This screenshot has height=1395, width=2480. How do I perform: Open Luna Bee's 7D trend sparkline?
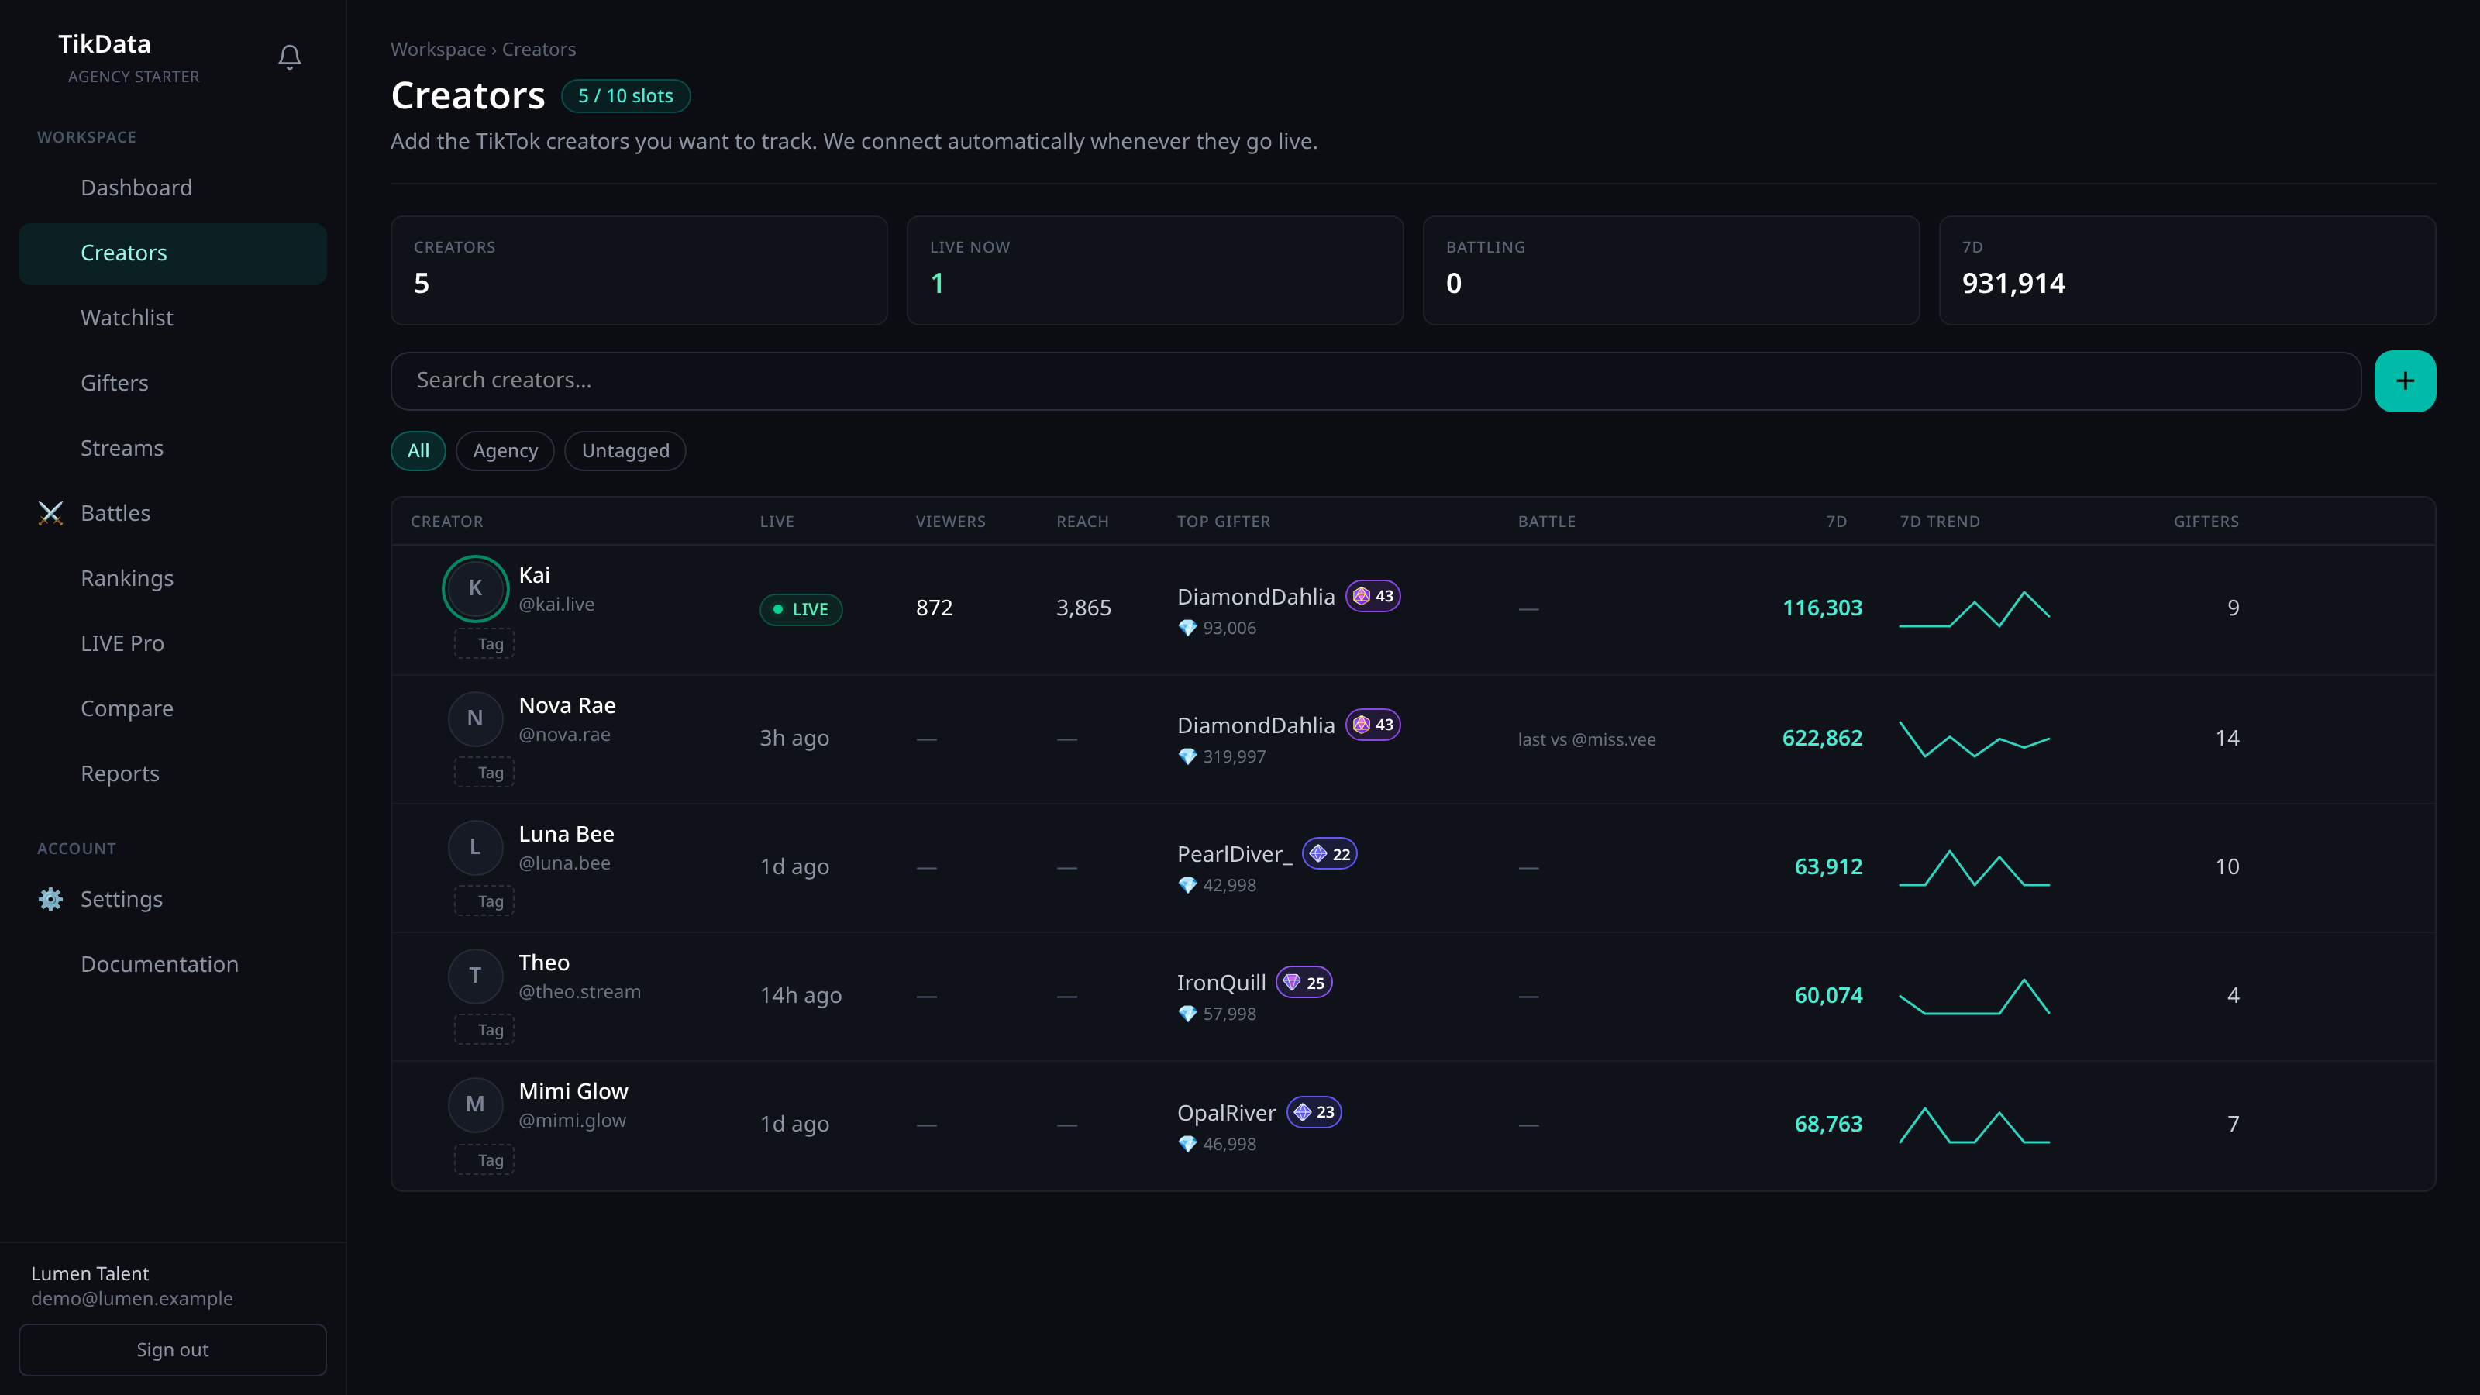(x=1974, y=867)
